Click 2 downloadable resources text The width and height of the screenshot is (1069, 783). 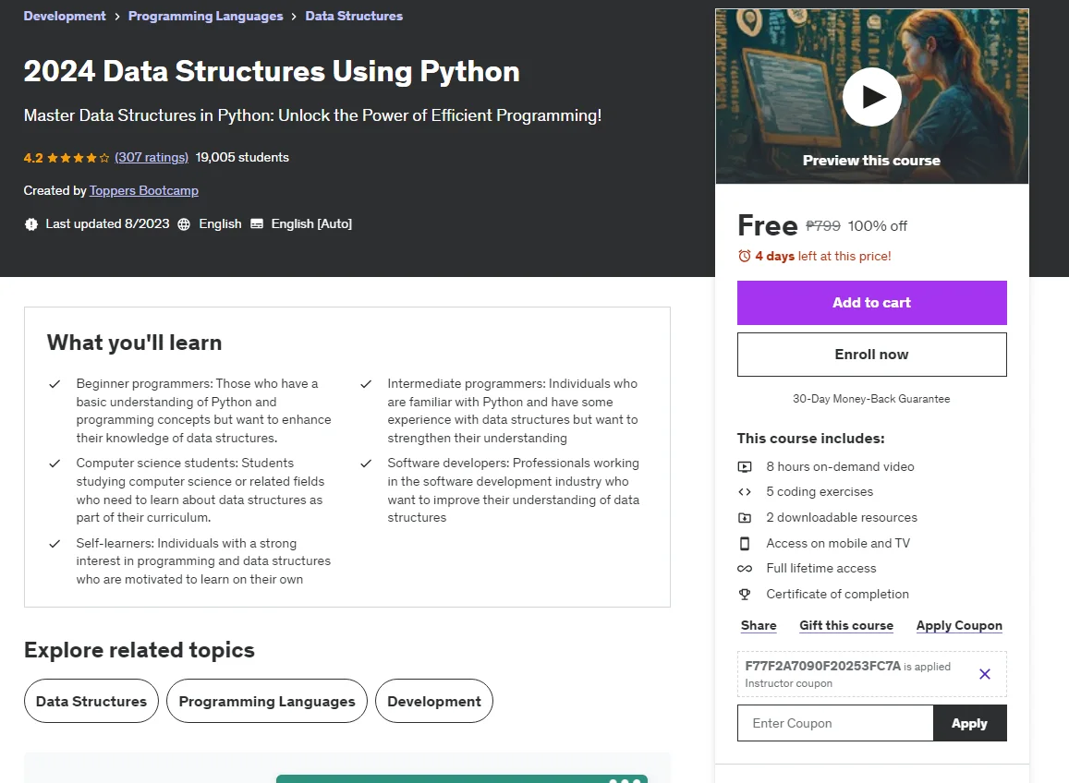842,518
